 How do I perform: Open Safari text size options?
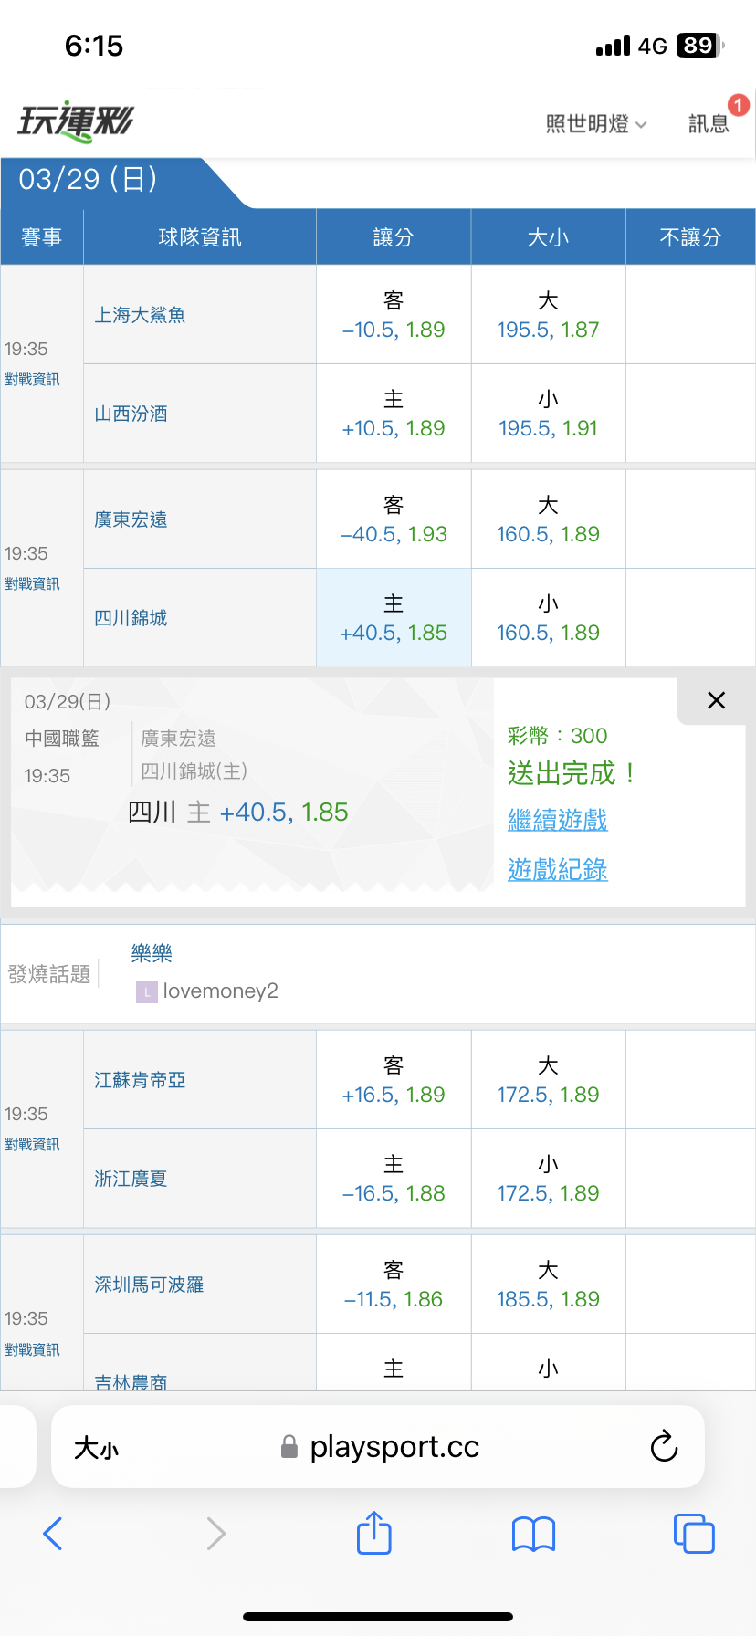(96, 1448)
